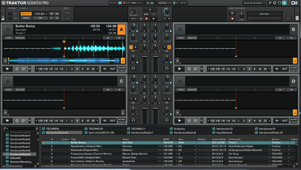Play Deck A
Screen dimensions: 301x170
click(8, 69)
